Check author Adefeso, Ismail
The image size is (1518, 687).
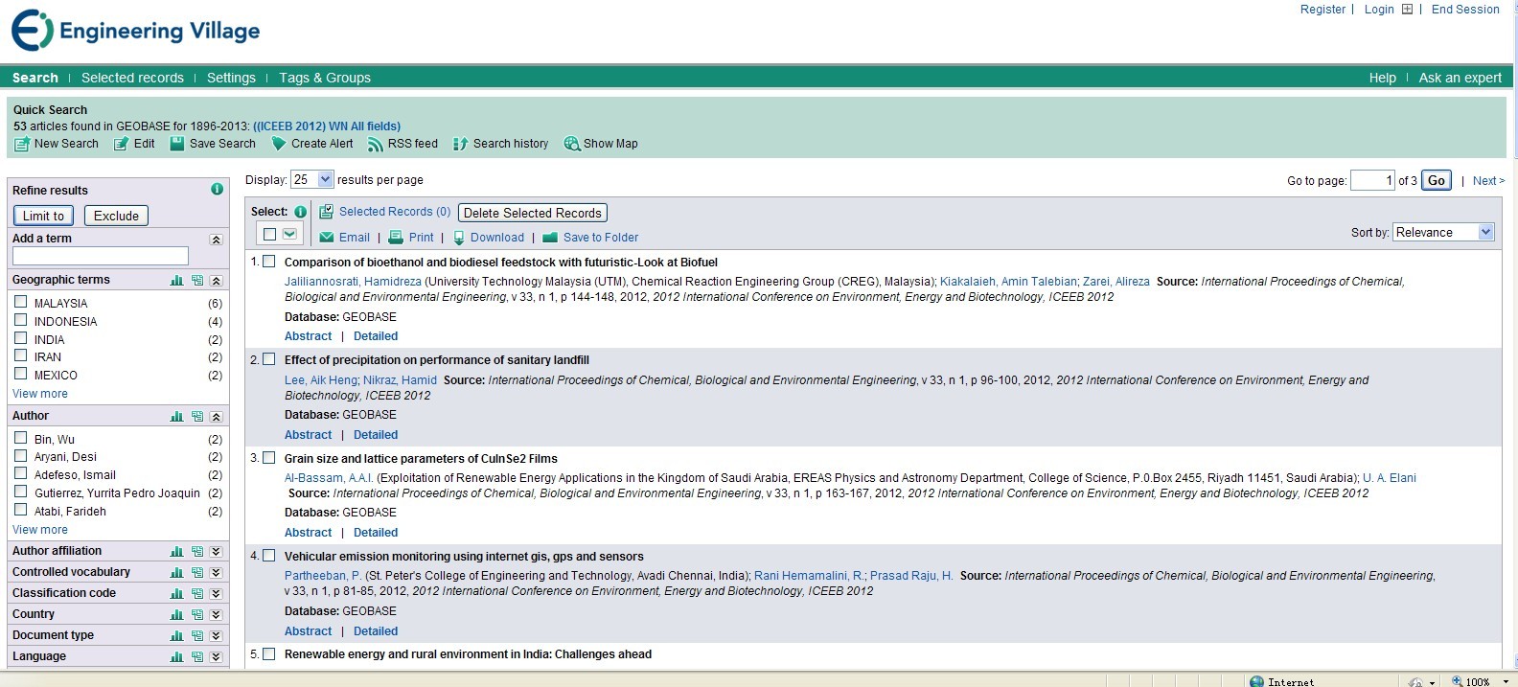coord(20,473)
